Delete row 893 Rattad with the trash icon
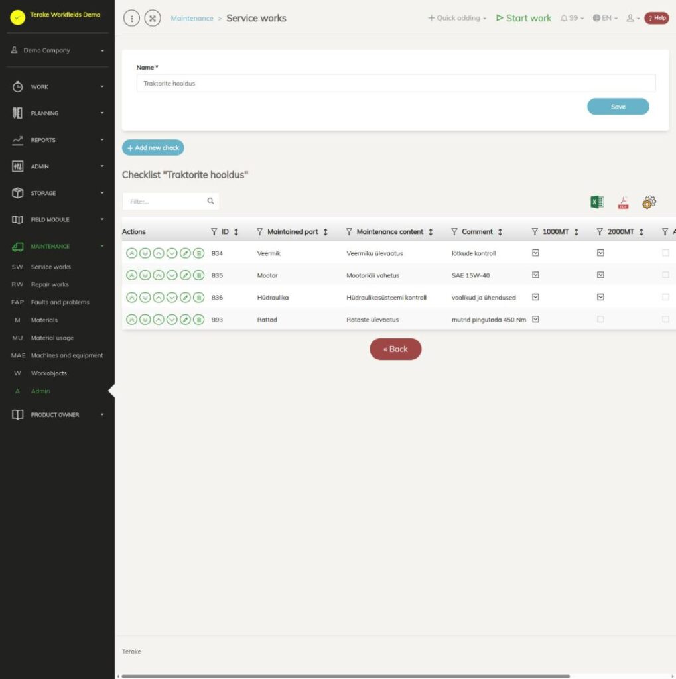 [x=198, y=320]
